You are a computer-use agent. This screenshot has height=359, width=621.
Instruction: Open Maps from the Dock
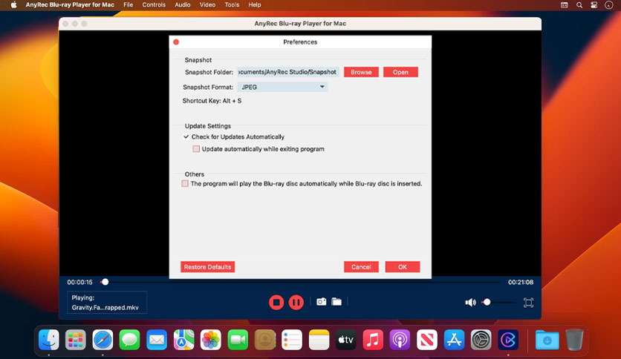(x=183, y=340)
